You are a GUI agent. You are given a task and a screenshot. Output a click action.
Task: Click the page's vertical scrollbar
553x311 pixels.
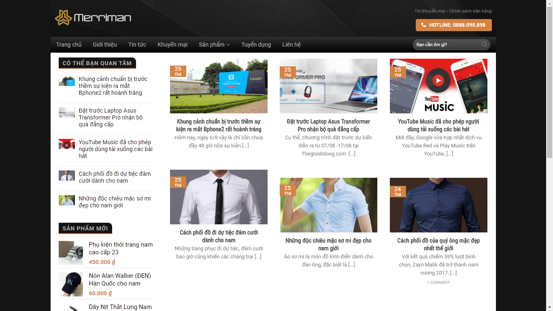(x=549, y=81)
